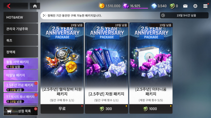
Task: Open T7 익시드 튜너 패키지 tab
Action: 21,99
